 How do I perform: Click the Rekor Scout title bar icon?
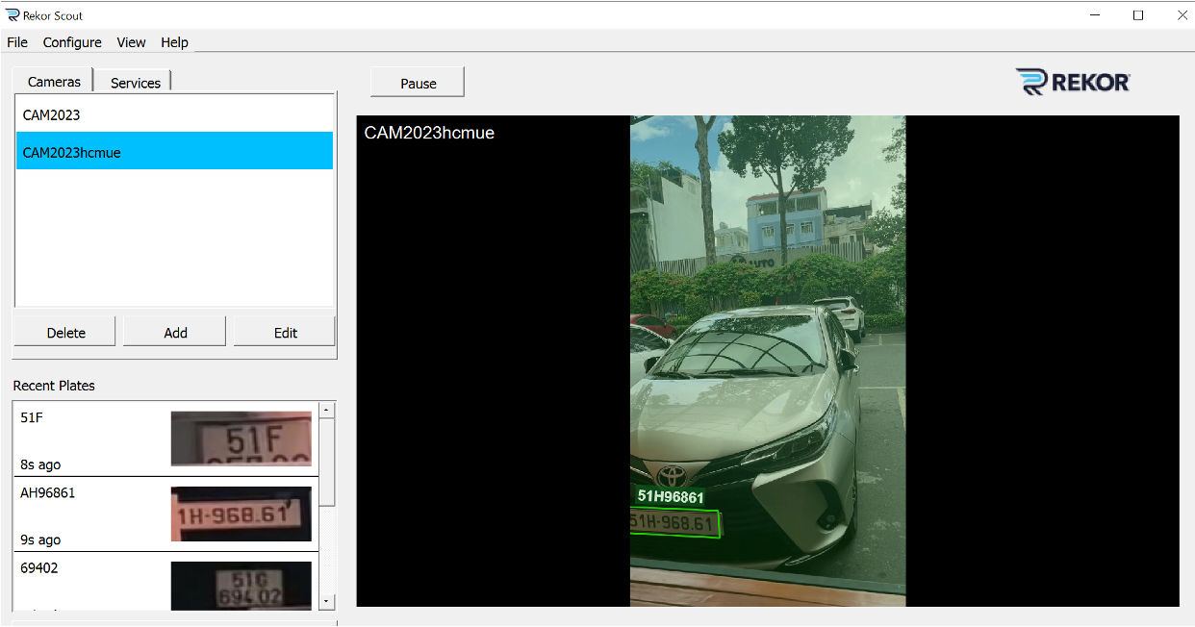(13, 15)
